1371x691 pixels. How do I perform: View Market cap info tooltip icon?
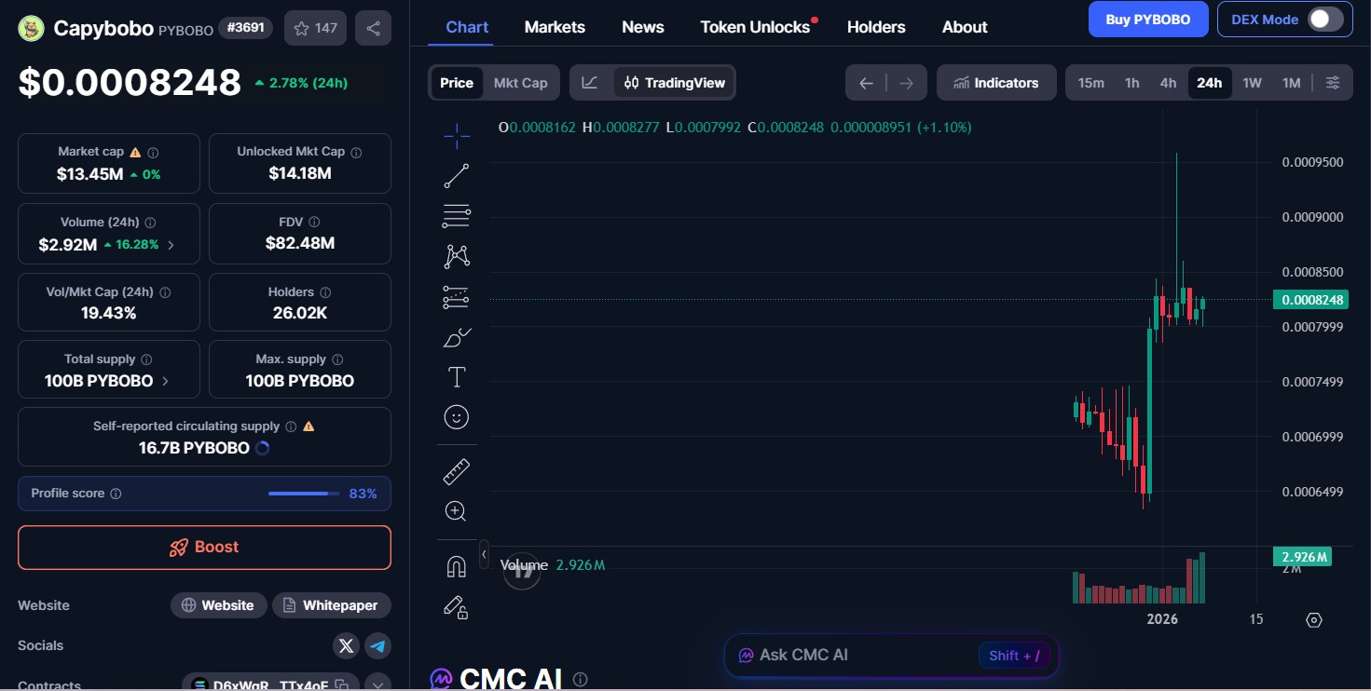coord(153,152)
